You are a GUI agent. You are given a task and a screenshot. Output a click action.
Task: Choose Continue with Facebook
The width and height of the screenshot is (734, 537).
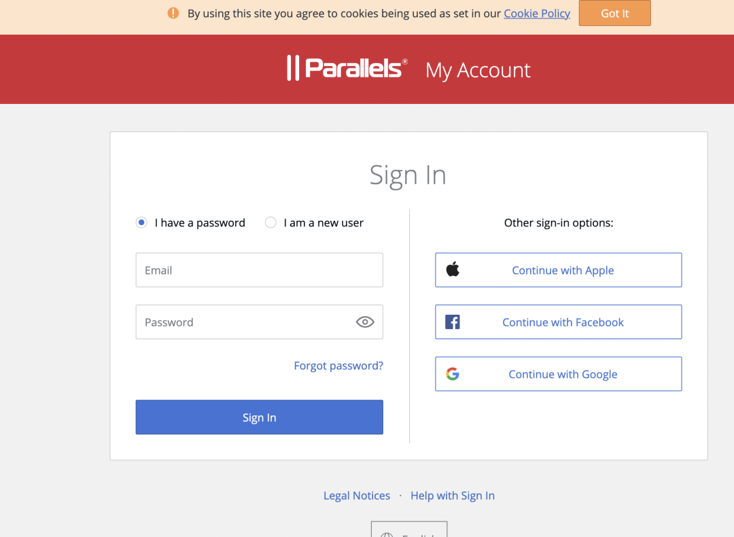(559, 322)
